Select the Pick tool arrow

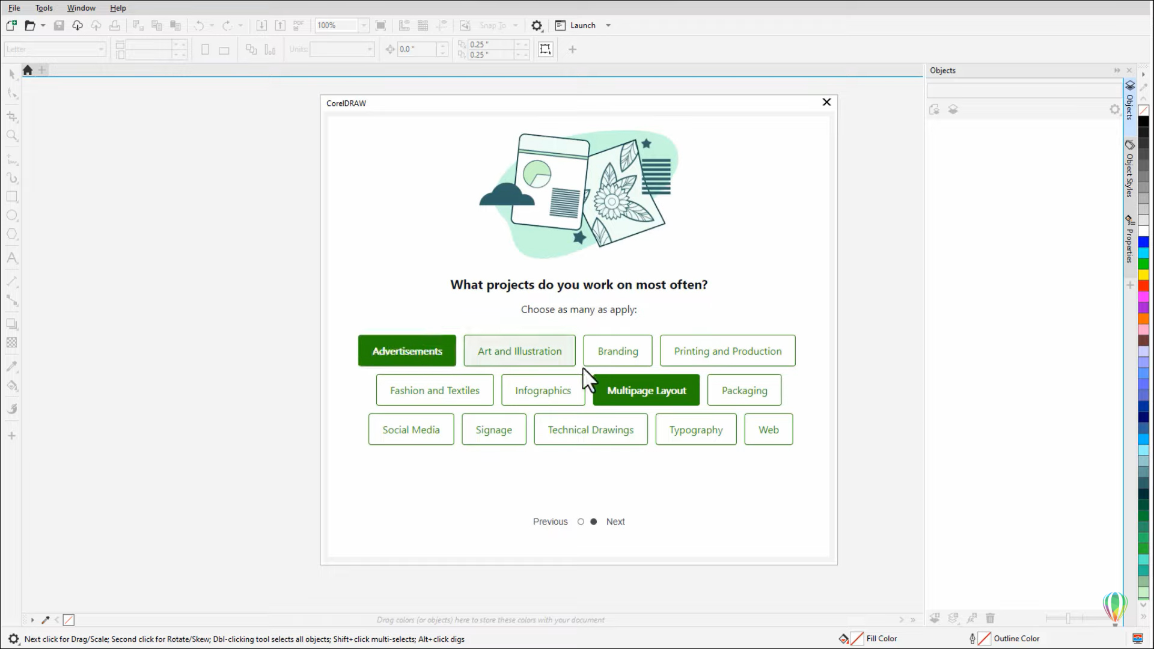[x=12, y=74]
